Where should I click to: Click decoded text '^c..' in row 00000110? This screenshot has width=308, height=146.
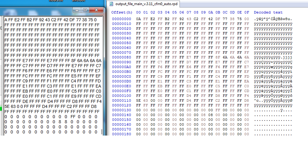259,101
